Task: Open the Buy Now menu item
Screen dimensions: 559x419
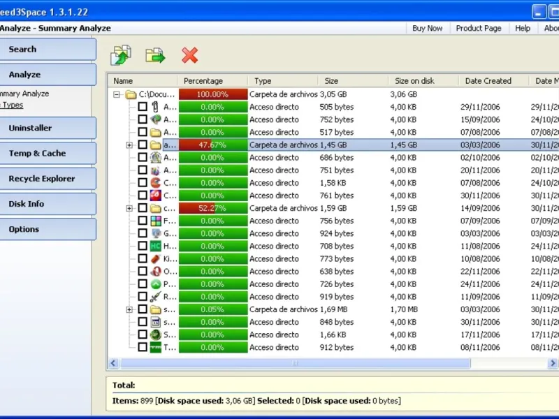Action: (427, 28)
